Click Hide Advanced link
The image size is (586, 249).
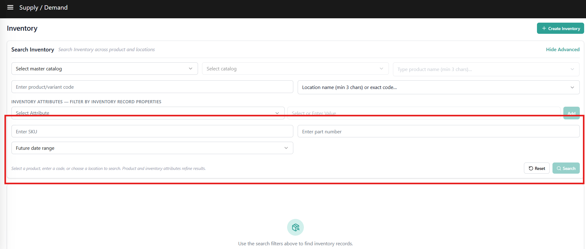(x=563, y=50)
